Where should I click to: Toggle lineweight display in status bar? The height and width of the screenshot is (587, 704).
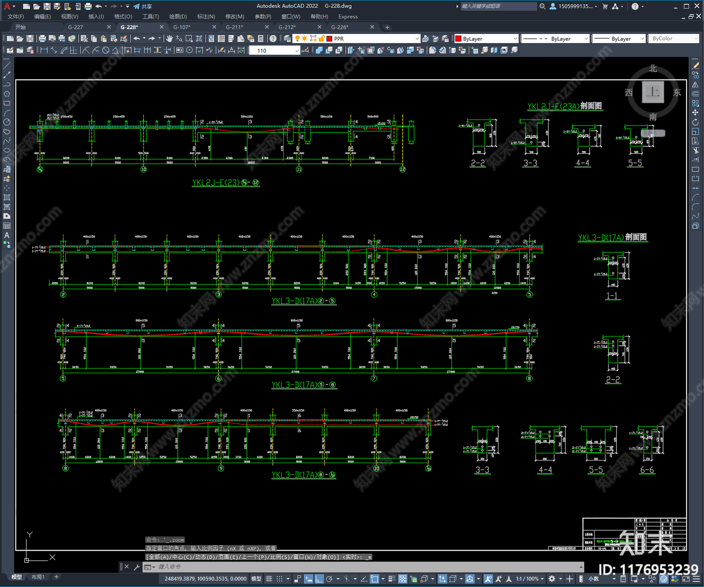392,579
